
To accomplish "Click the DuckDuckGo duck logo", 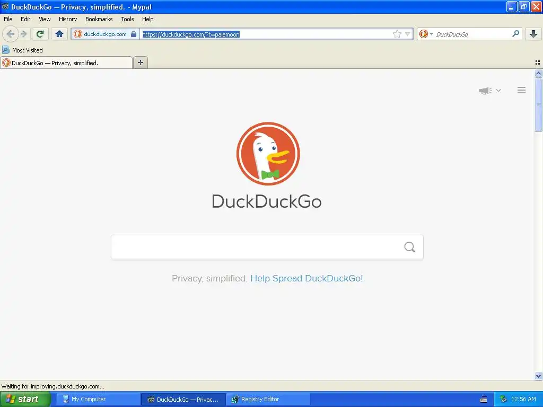I will tap(268, 154).
